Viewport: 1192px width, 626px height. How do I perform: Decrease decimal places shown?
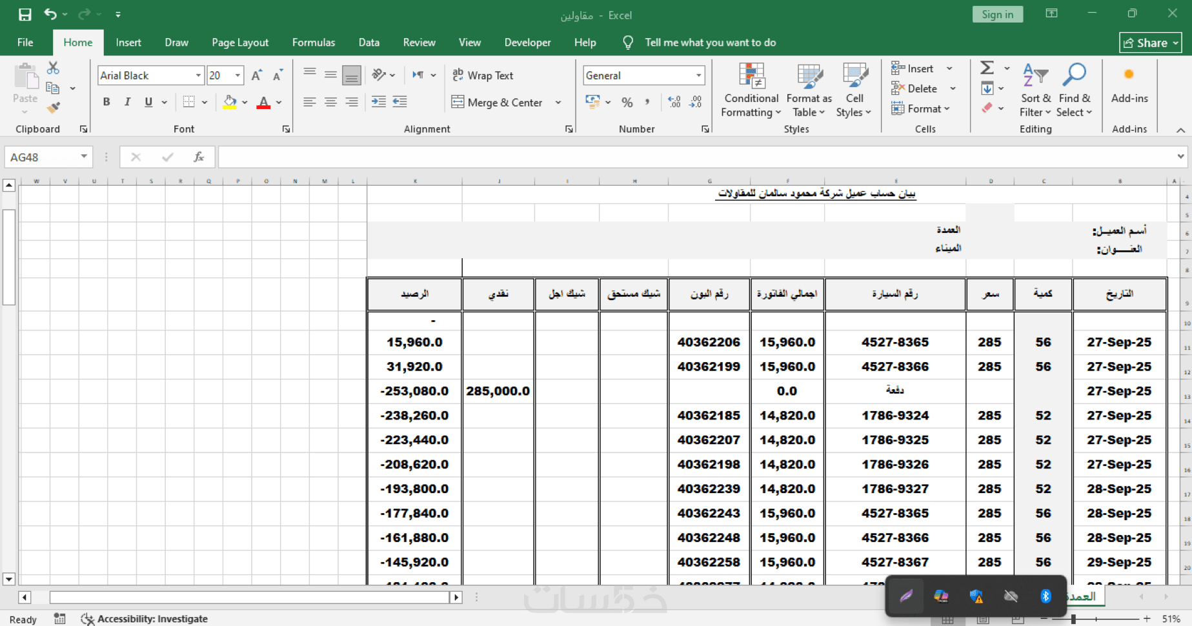tap(696, 102)
